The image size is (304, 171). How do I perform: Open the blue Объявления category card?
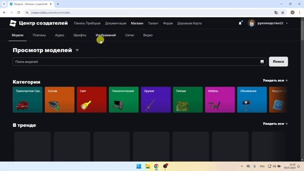click(252, 100)
